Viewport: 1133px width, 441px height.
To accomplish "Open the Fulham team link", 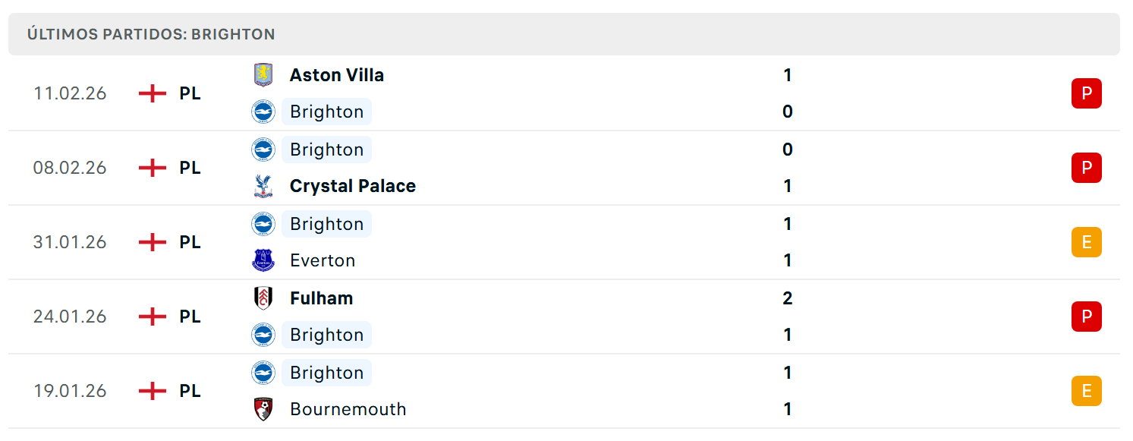I will (322, 298).
